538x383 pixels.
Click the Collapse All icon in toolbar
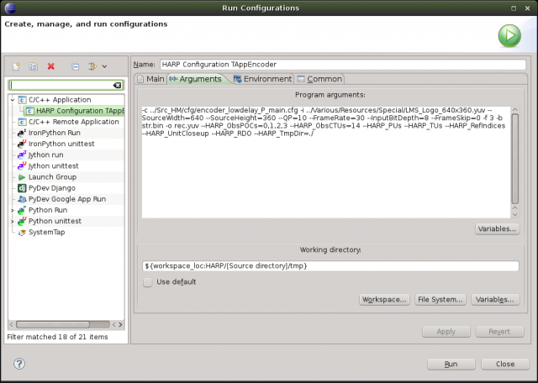[x=75, y=66]
